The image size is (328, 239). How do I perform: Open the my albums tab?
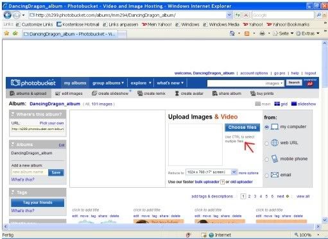pos(75,83)
